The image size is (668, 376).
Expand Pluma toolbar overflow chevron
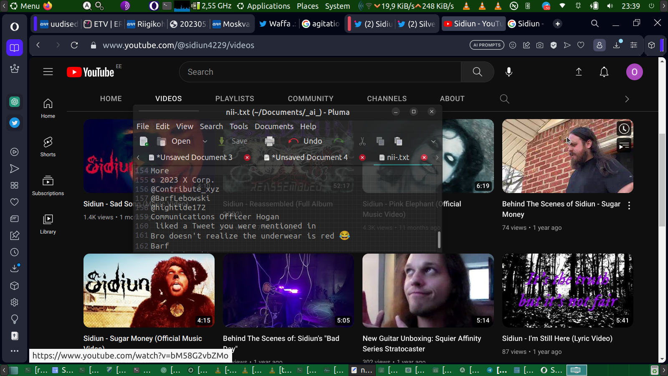tap(433, 142)
